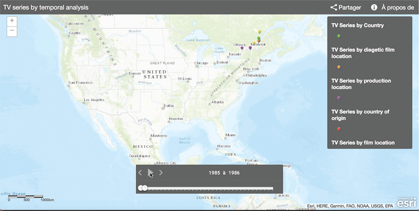The width and height of the screenshot is (419, 211).
Task: Click the Atlanta city label on map
Action: tap(217, 102)
